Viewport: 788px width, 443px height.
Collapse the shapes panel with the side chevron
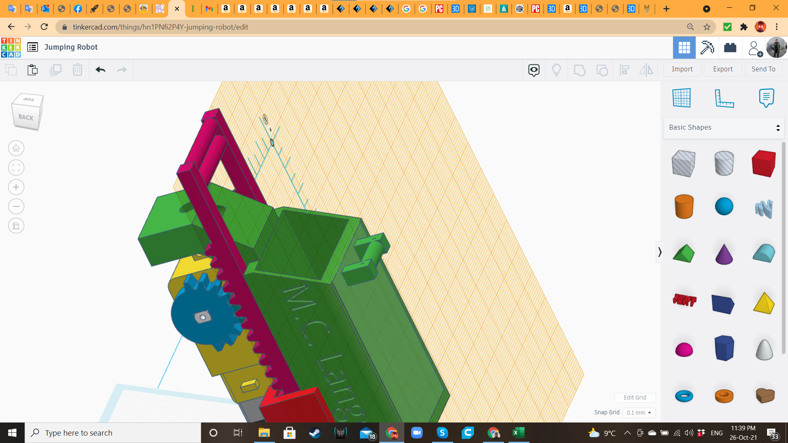pyautogui.click(x=660, y=252)
